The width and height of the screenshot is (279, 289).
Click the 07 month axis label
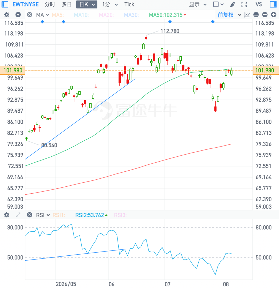(x=167, y=284)
